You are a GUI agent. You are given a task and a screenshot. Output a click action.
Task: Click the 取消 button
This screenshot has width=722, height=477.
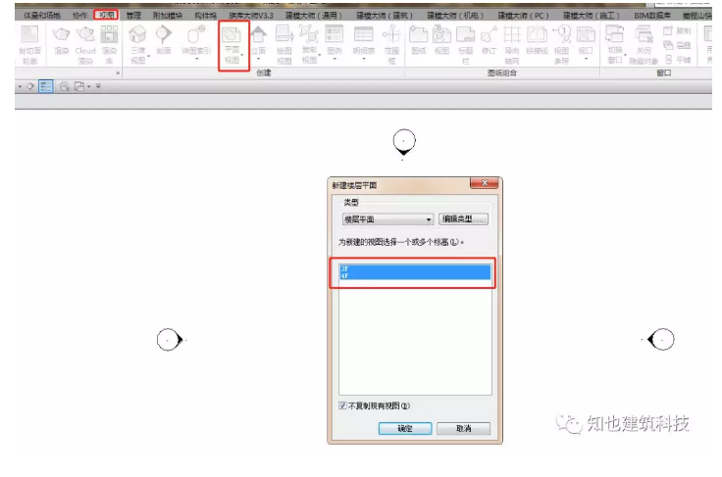coord(464,428)
